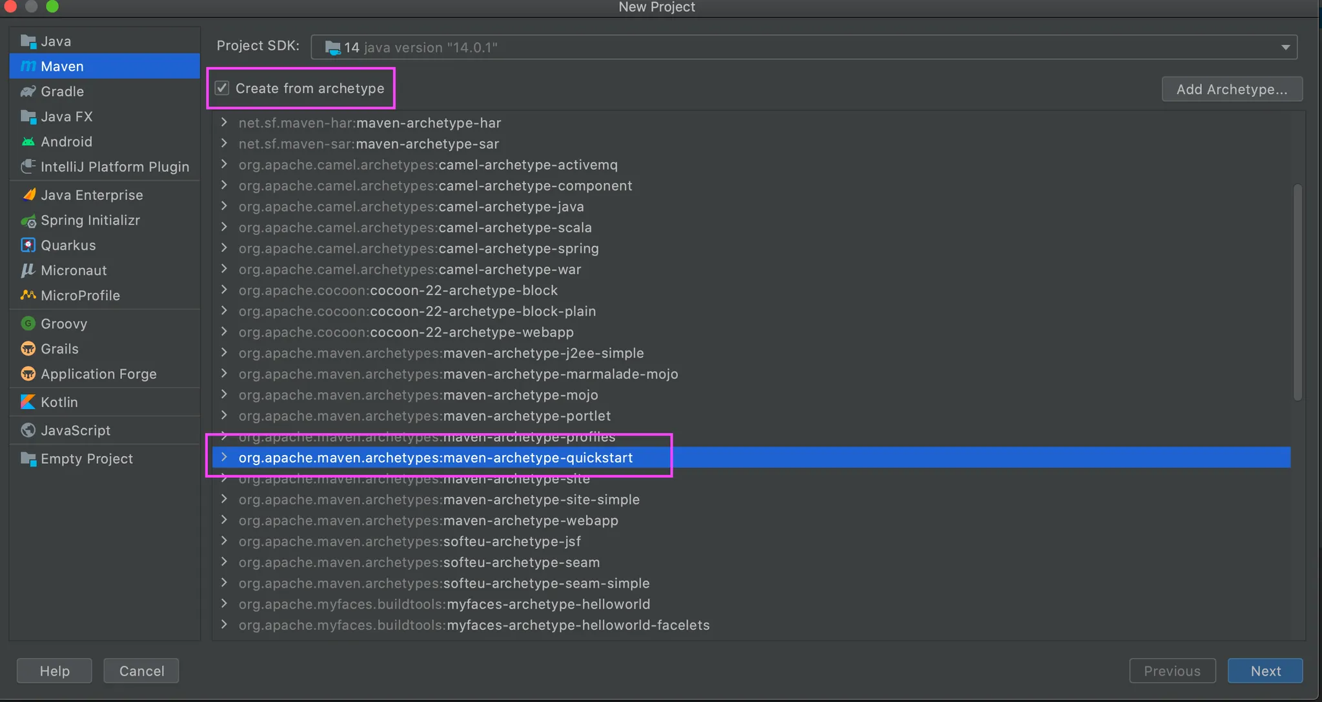
Task: Expand camel-archetype-spring archetype entry
Action: (224, 248)
